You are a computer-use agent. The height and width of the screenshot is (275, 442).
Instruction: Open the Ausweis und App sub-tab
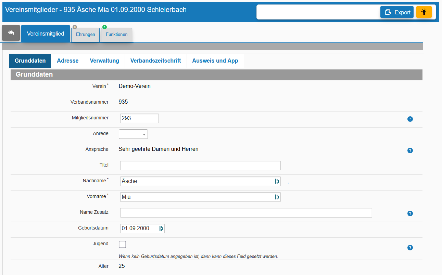215,61
